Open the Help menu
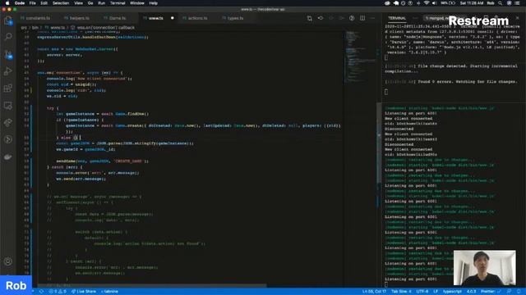526x295 pixels. pos(154,3)
